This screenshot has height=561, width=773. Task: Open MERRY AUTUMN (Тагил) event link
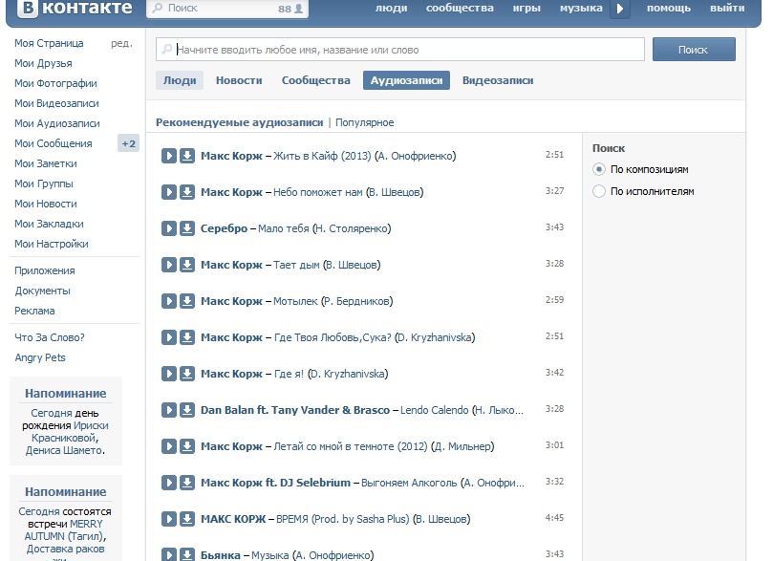[x=65, y=530]
